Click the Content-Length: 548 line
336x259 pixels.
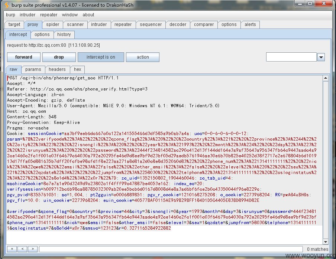pos(32,117)
